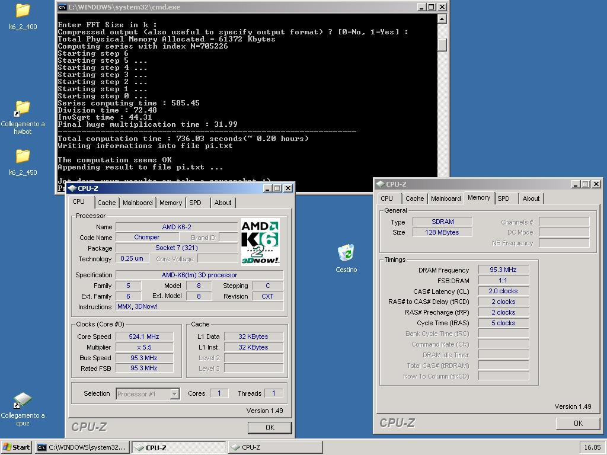Close the cmd.exe window
Viewport: 607px width, 455px height.
442,7
